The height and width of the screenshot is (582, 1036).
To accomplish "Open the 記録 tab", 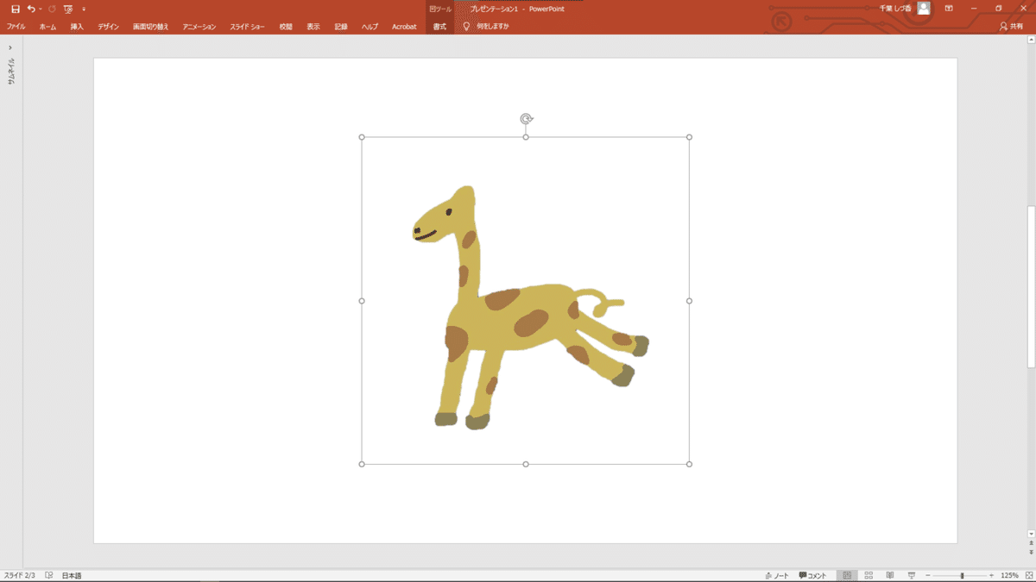I will click(x=341, y=27).
